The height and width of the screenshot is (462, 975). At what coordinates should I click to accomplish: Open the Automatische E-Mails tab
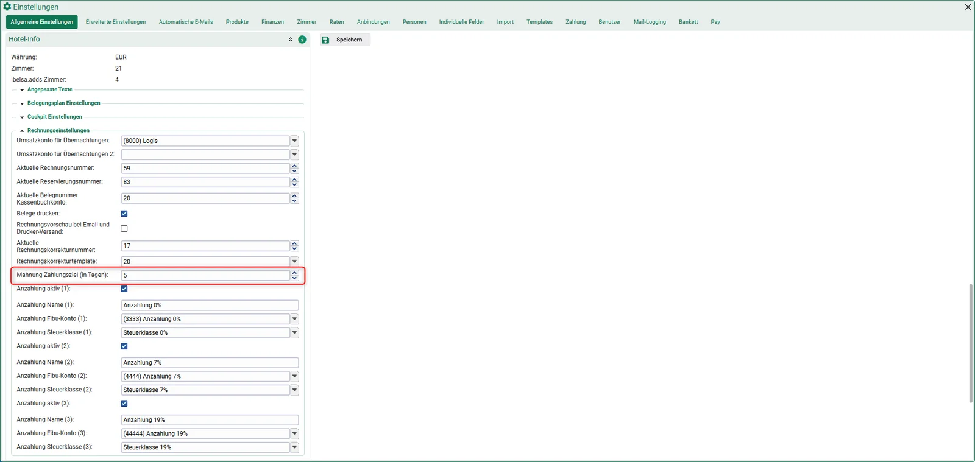click(186, 22)
